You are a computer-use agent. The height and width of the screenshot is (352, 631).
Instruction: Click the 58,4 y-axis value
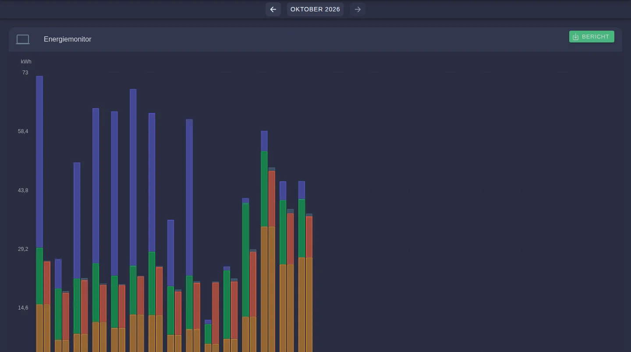click(23, 131)
